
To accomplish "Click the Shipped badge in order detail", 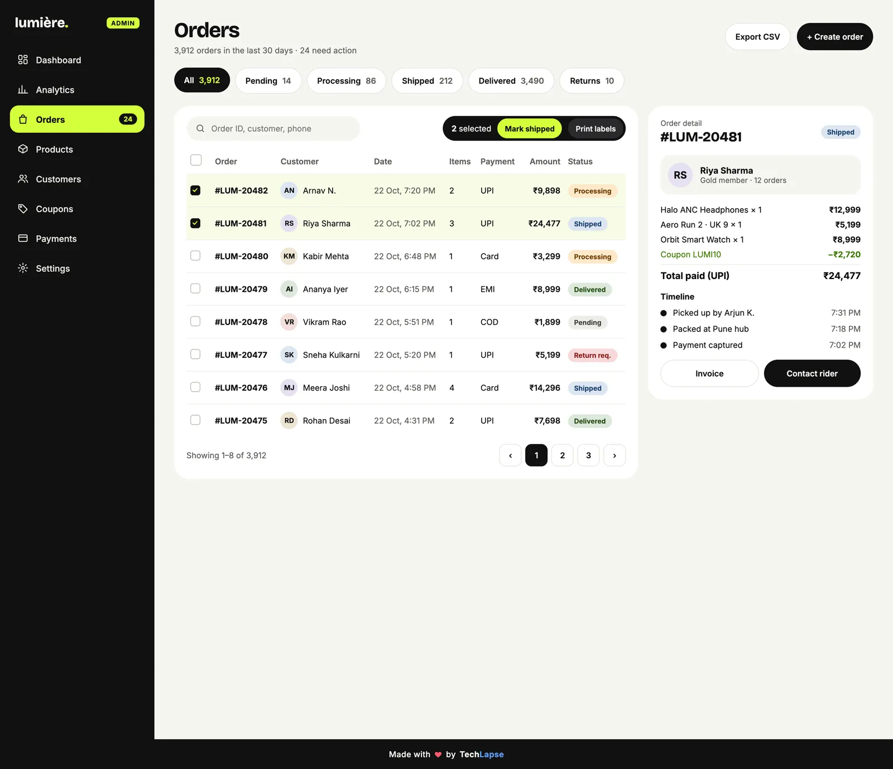I will pyautogui.click(x=841, y=132).
